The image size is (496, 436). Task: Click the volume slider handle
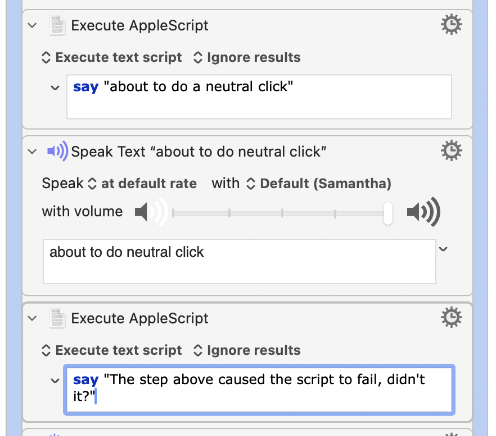coord(388,213)
